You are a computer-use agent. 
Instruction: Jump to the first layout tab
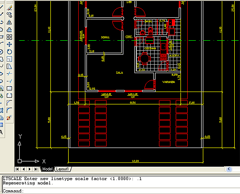tap(17, 169)
